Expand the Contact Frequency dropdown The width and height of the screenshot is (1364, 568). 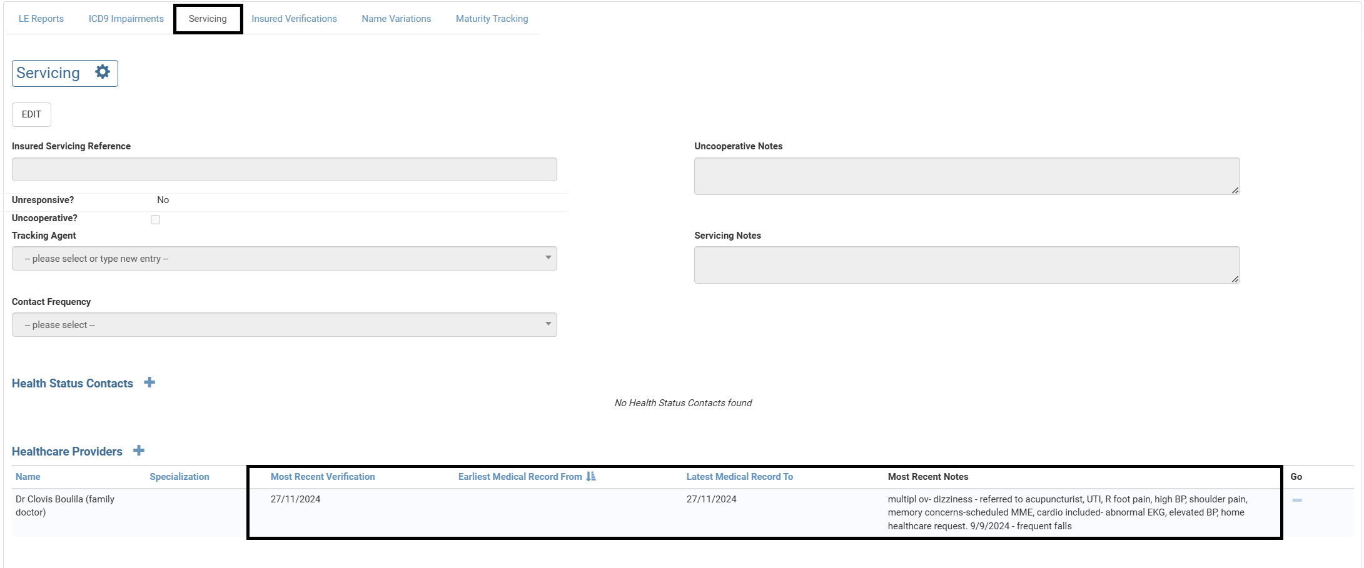pos(284,324)
